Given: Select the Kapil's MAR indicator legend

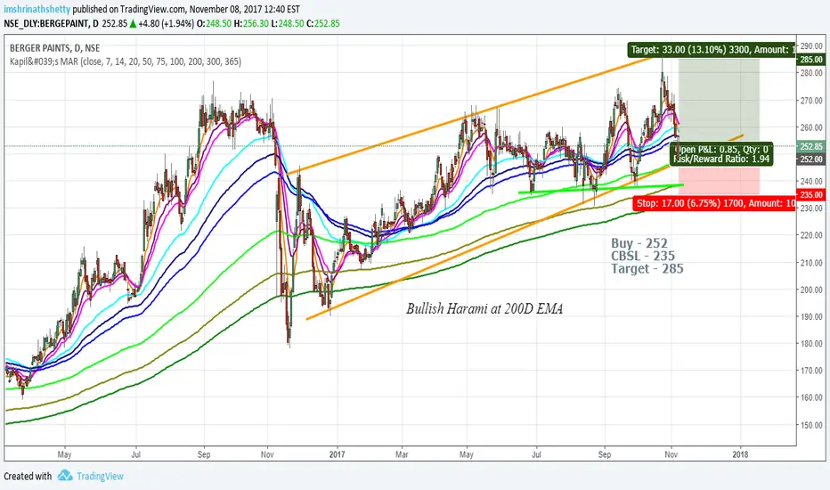Looking at the screenshot, I should click(126, 61).
